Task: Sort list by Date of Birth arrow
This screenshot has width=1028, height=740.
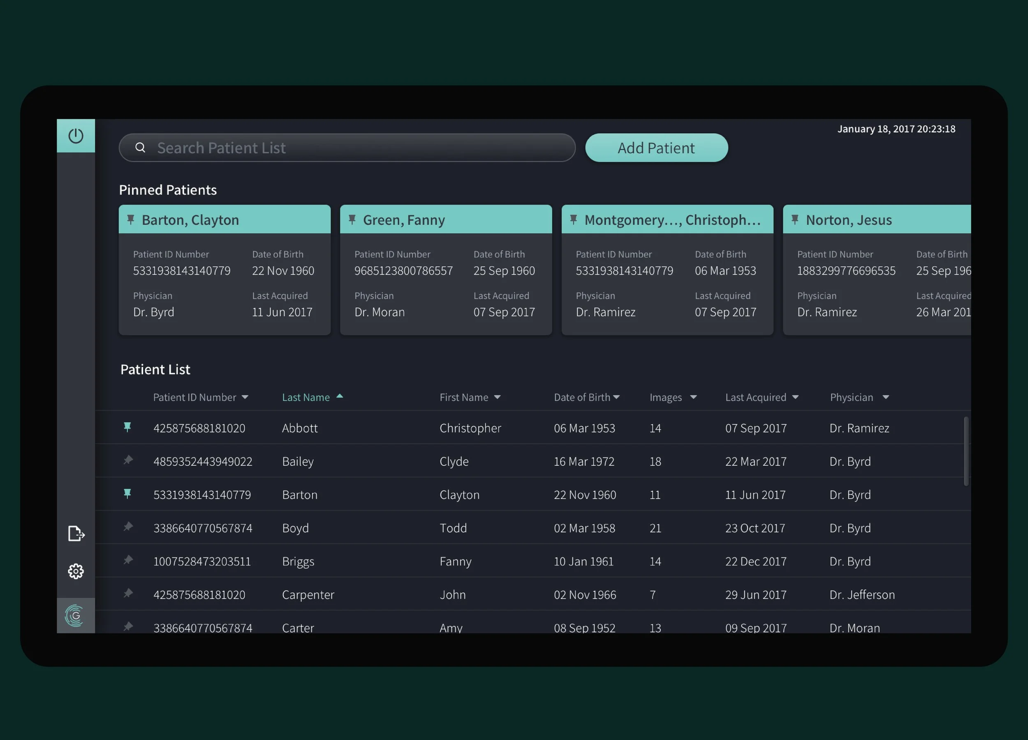Action: pyautogui.click(x=616, y=398)
